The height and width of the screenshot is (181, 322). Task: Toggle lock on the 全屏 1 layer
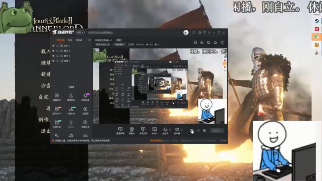point(58,61)
